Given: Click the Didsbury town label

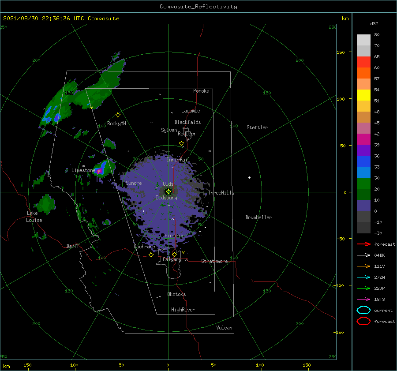Looking at the screenshot, I should coord(166,198).
